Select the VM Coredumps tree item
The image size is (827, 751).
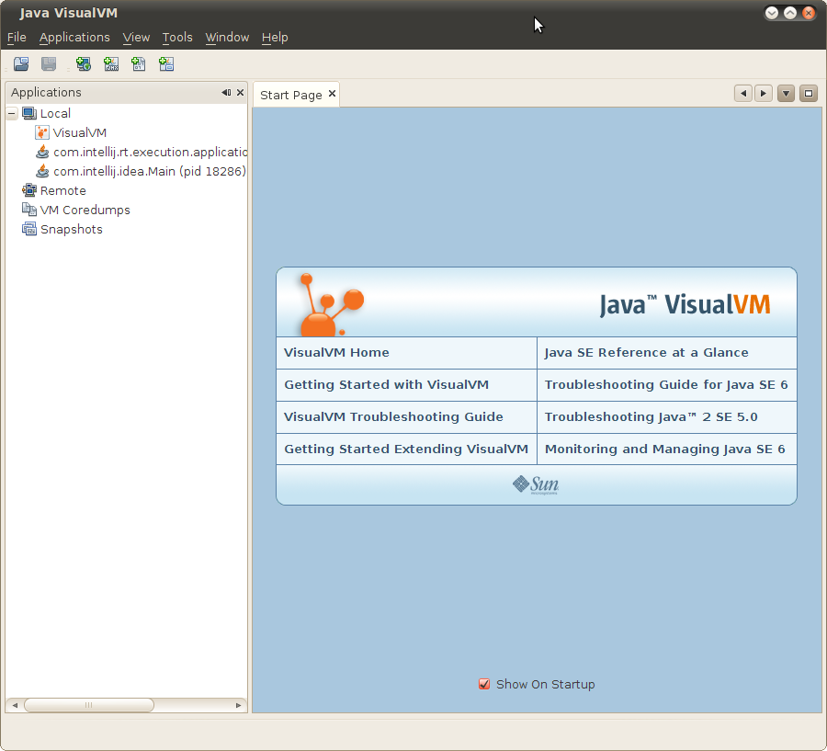(x=83, y=210)
